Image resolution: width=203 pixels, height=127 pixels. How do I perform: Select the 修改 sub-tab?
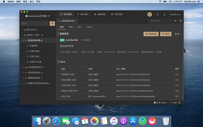[71, 27]
